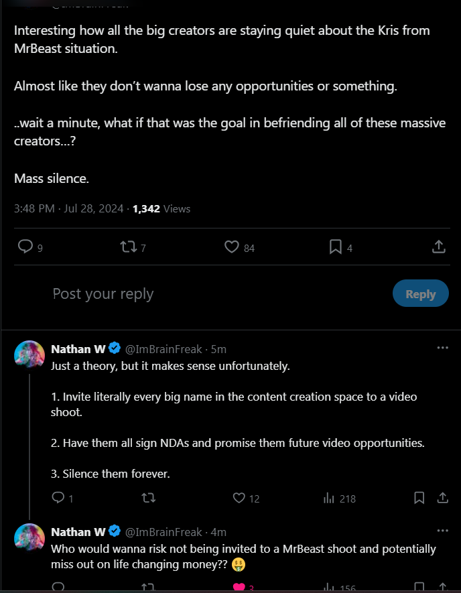This screenshot has width=461, height=593.
Task: Open the 3:48 PM Jul 28, 2024 timestamp
Action: [x=68, y=209]
